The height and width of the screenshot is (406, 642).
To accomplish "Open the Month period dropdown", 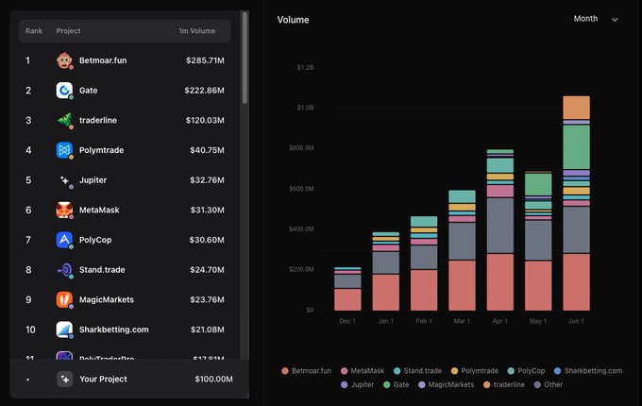I will (596, 19).
